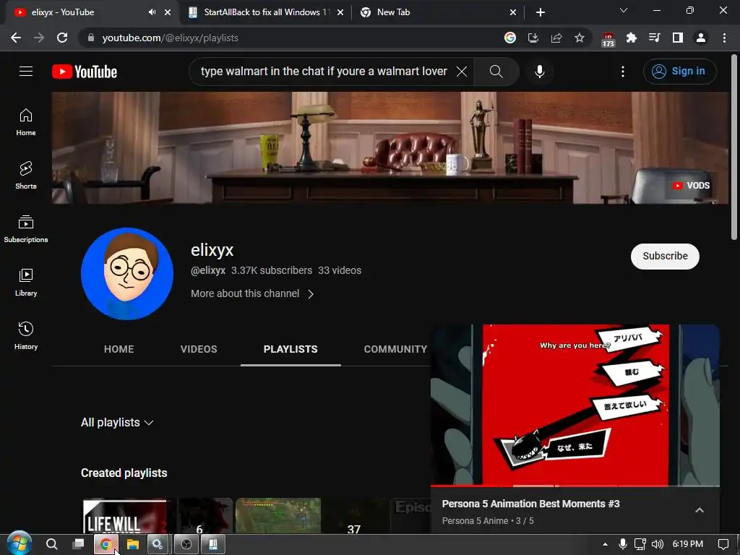Click the Persona 5 miniplayer video
This screenshot has width=740, height=555.
coord(575,405)
